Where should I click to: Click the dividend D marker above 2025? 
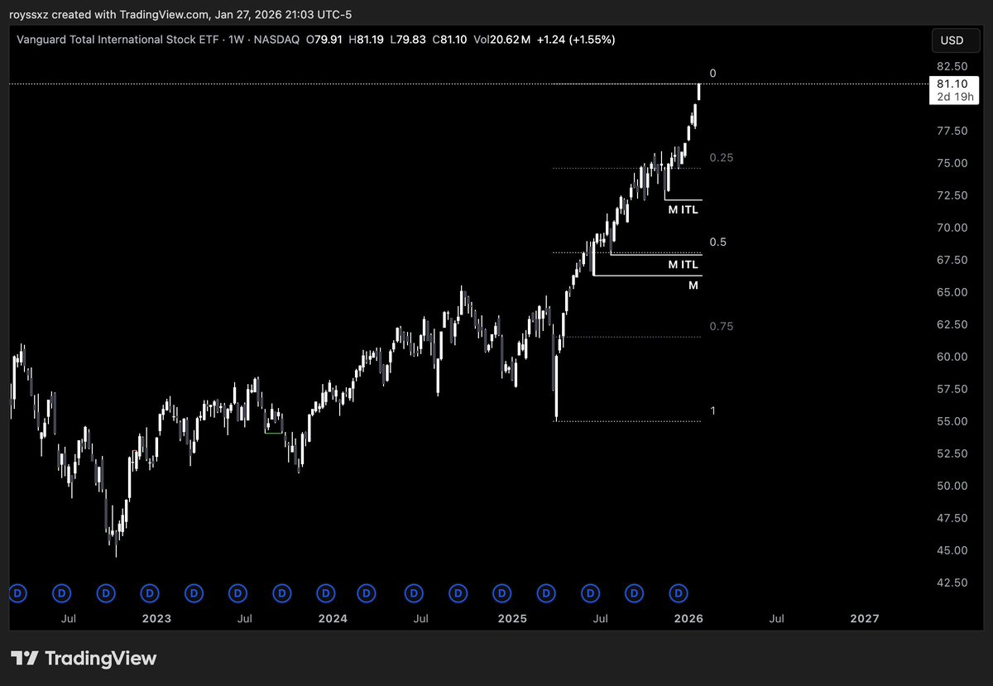tap(502, 592)
